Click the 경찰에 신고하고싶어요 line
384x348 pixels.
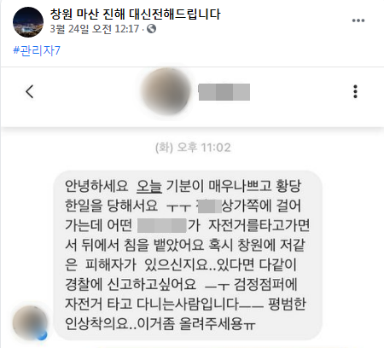[x=131, y=284]
